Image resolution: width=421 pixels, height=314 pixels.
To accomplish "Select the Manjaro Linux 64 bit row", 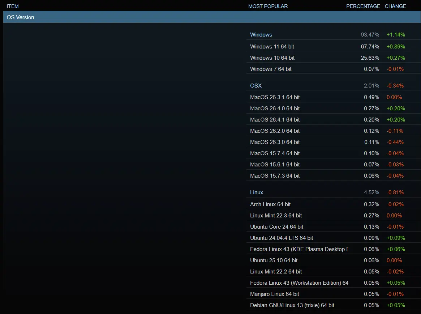I will 334,294.
